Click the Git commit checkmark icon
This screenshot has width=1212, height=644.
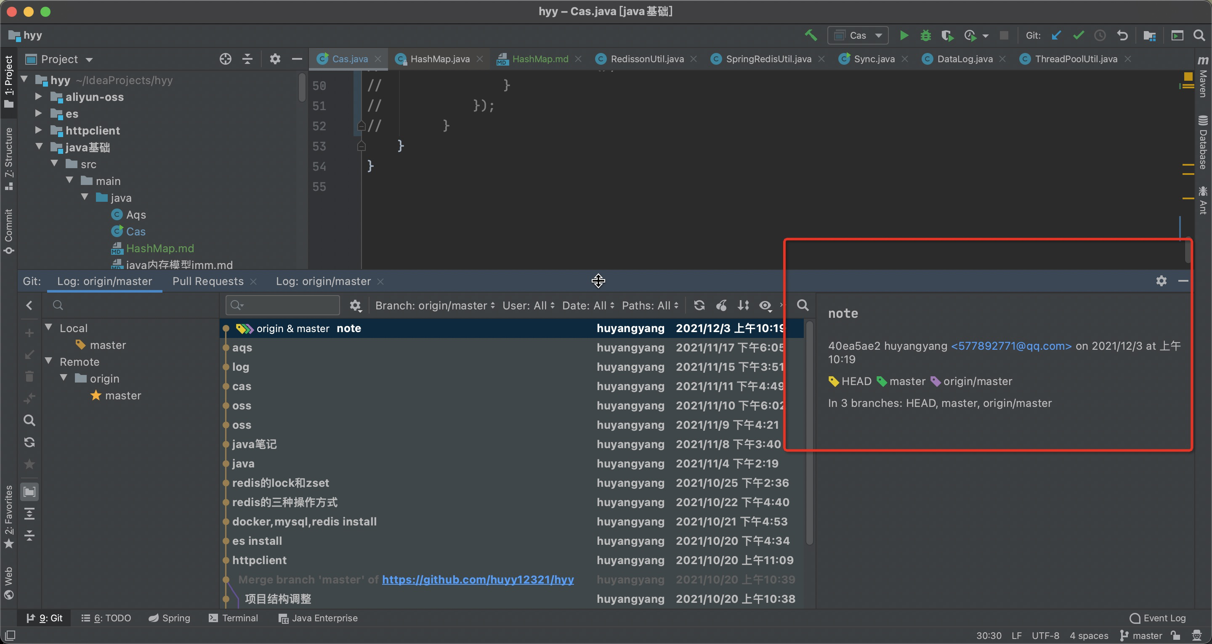[x=1078, y=36]
